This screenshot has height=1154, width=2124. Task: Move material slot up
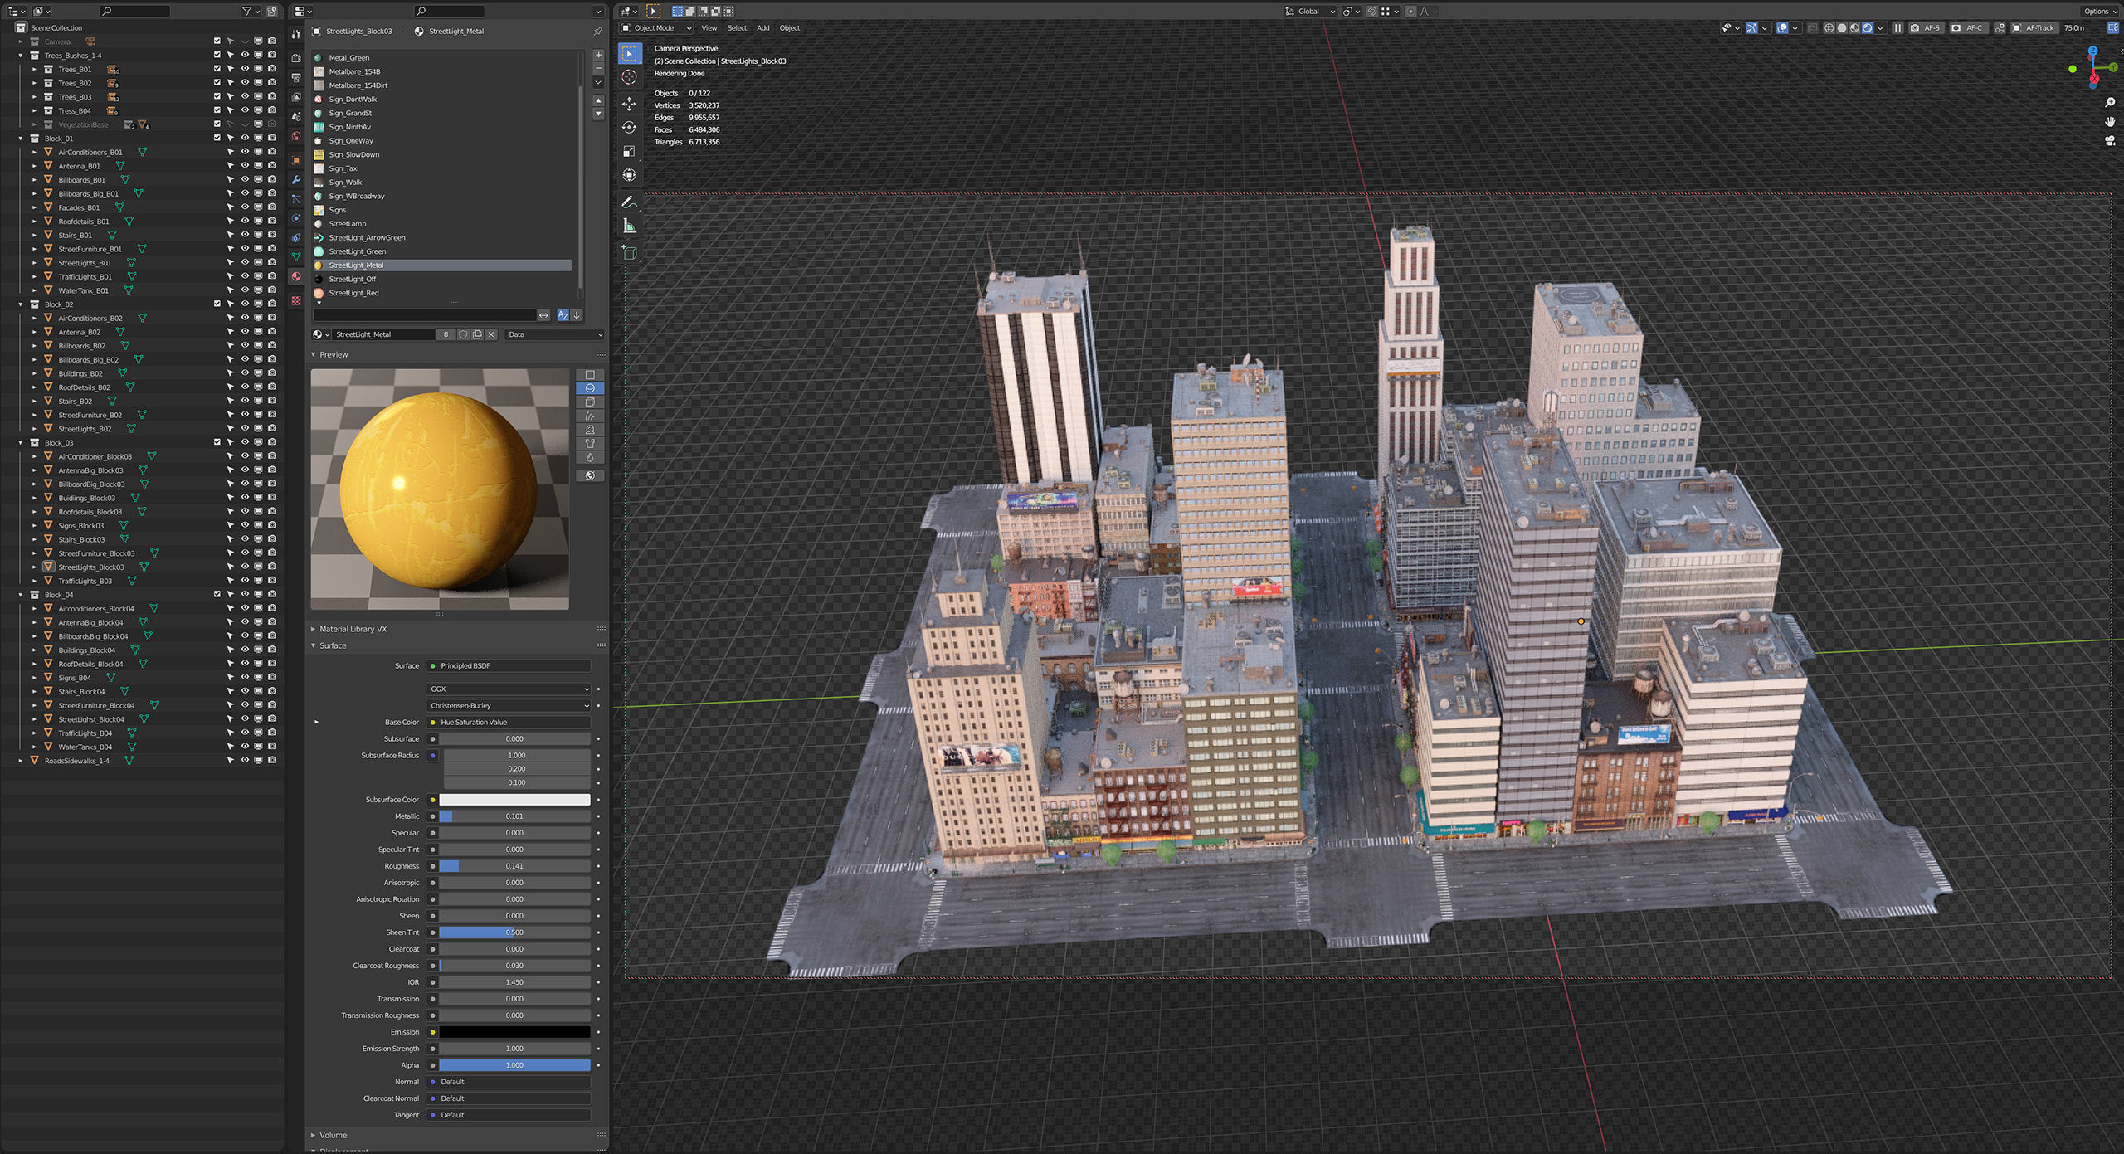pyautogui.click(x=598, y=100)
